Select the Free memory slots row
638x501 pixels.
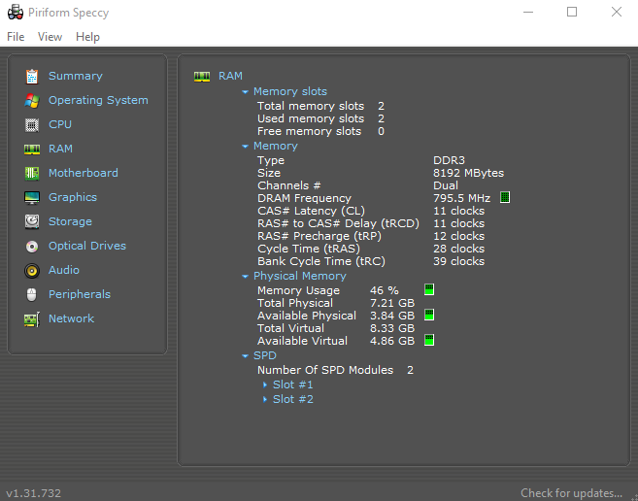coord(320,131)
